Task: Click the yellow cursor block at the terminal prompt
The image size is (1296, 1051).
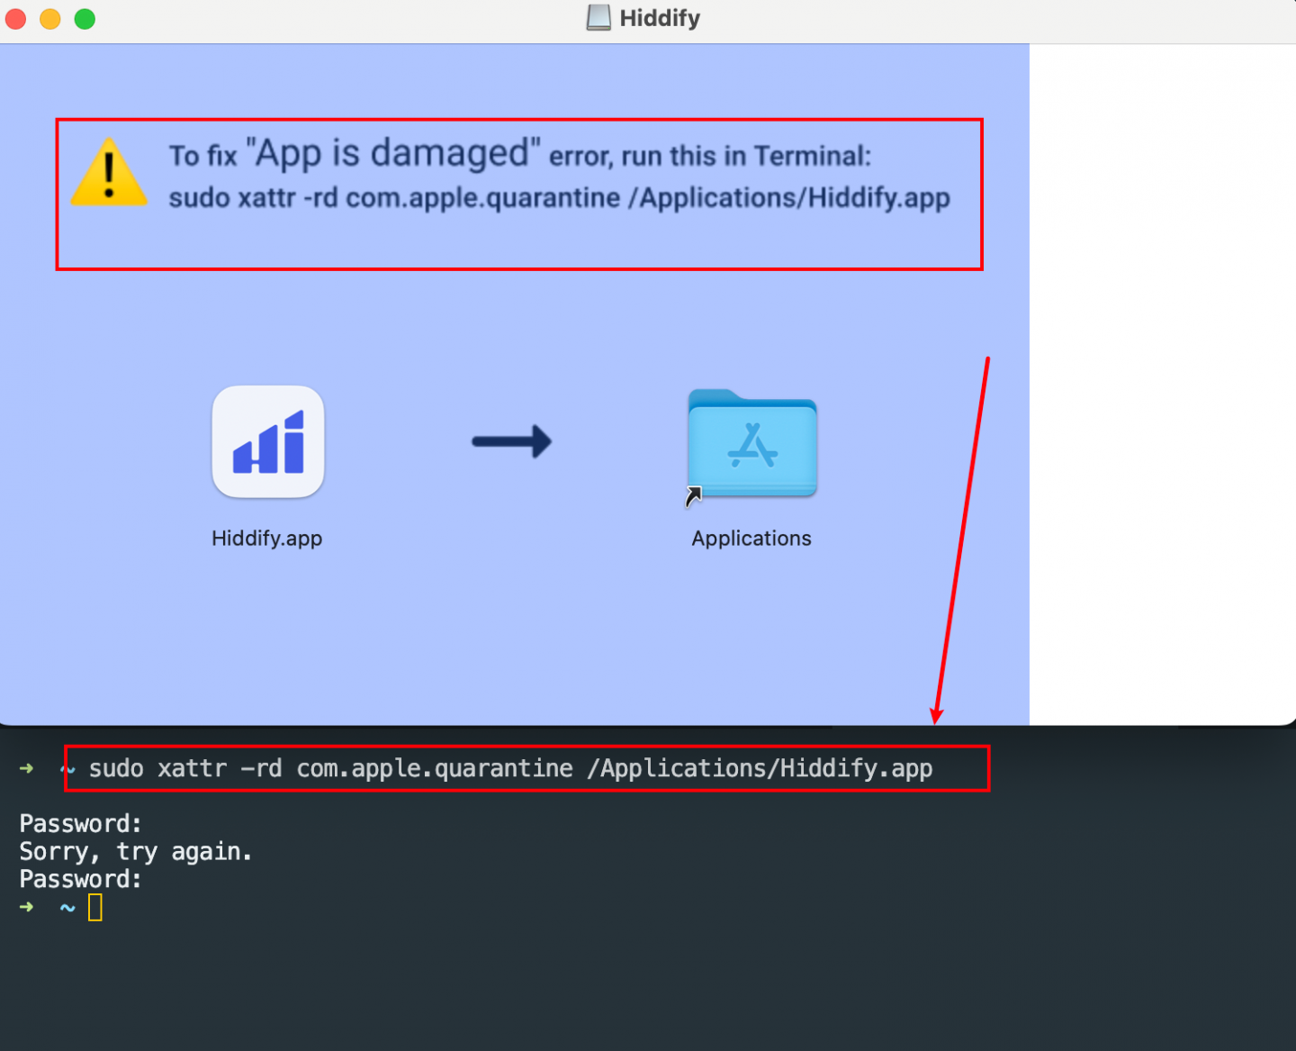Action: [x=95, y=907]
